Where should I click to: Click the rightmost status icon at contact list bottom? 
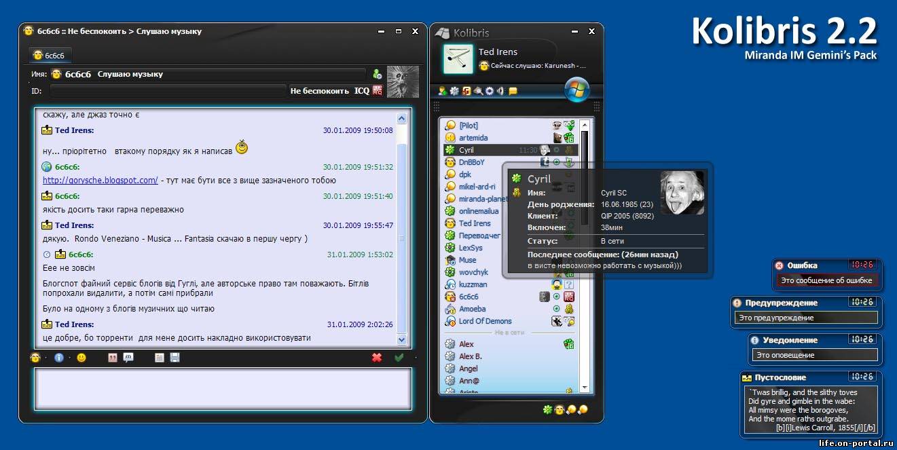point(582,409)
